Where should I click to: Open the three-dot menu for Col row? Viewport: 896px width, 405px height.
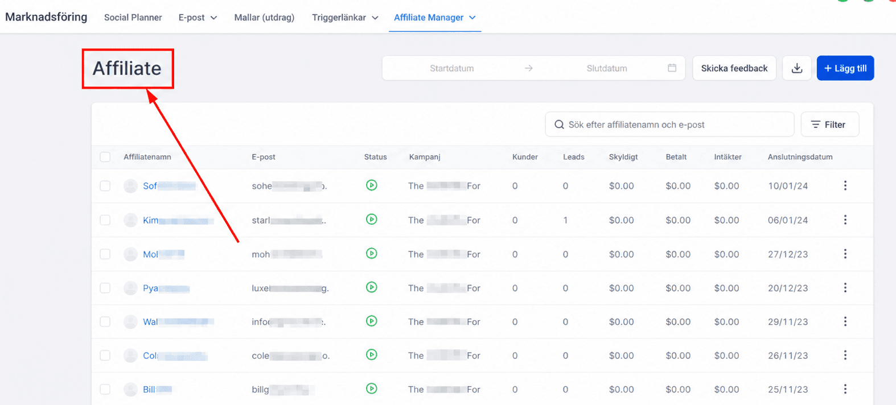point(845,355)
